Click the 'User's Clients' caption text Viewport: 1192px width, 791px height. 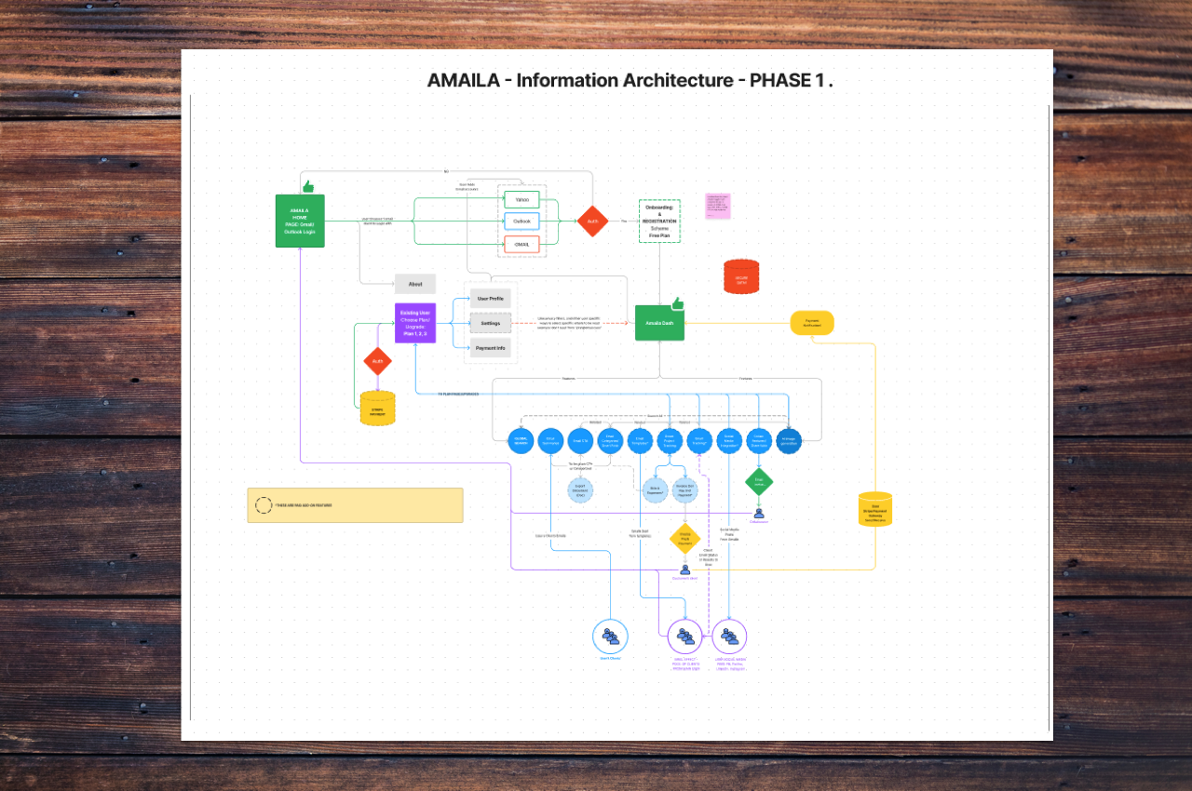(x=611, y=658)
